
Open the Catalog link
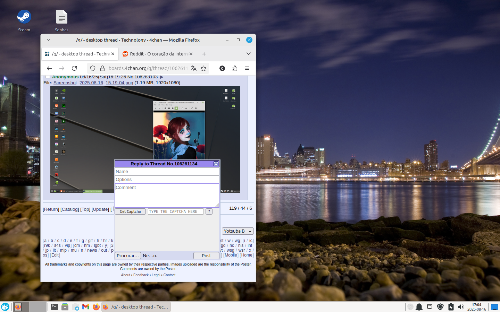[x=70, y=209]
